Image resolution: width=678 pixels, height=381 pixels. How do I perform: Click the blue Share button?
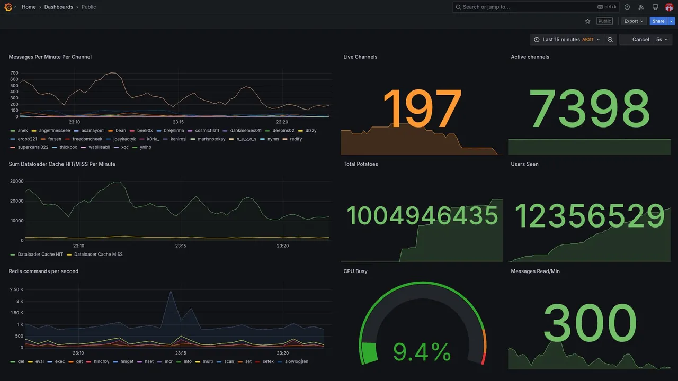pyautogui.click(x=658, y=21)
